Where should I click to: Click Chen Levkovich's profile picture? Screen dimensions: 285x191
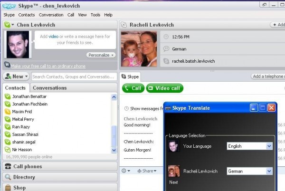[18, 45]
